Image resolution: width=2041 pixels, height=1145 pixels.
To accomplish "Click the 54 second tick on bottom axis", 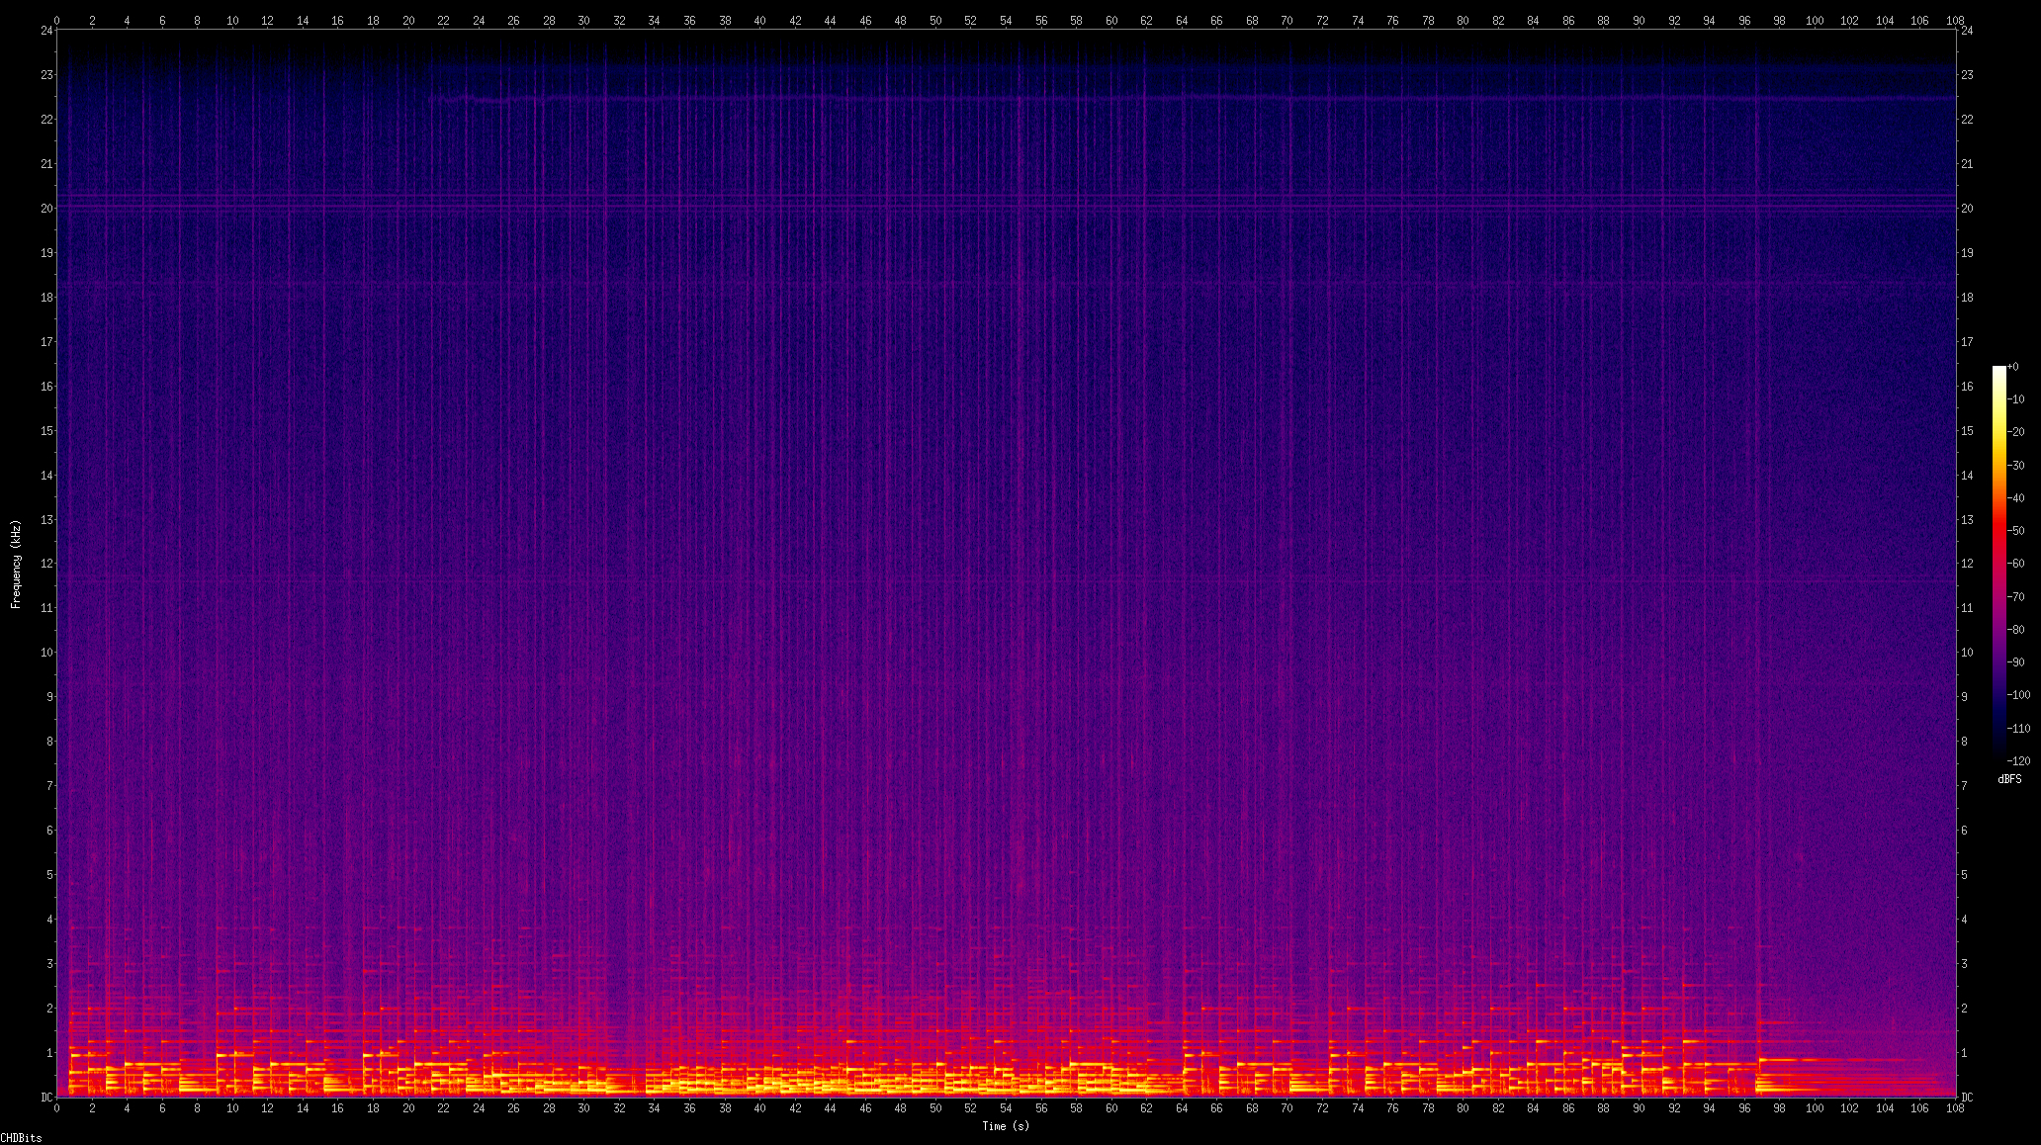I will pos(1006,1108).
